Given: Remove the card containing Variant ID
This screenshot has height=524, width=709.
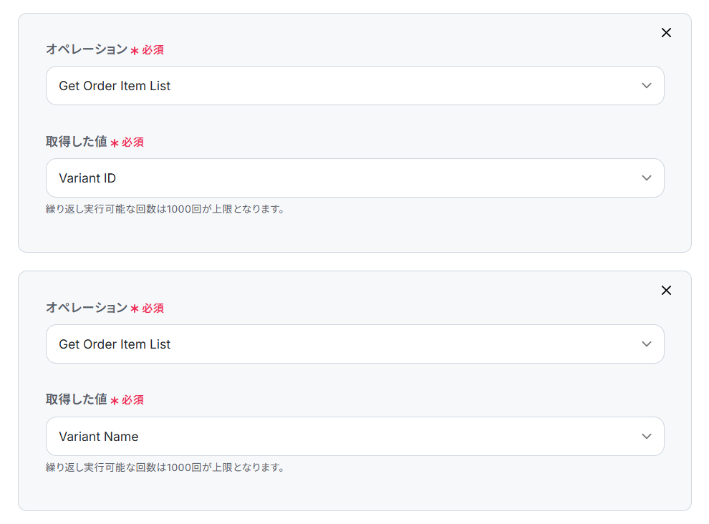Looking at the screenshot, I should pyautogui.click(x=666, y=32).
